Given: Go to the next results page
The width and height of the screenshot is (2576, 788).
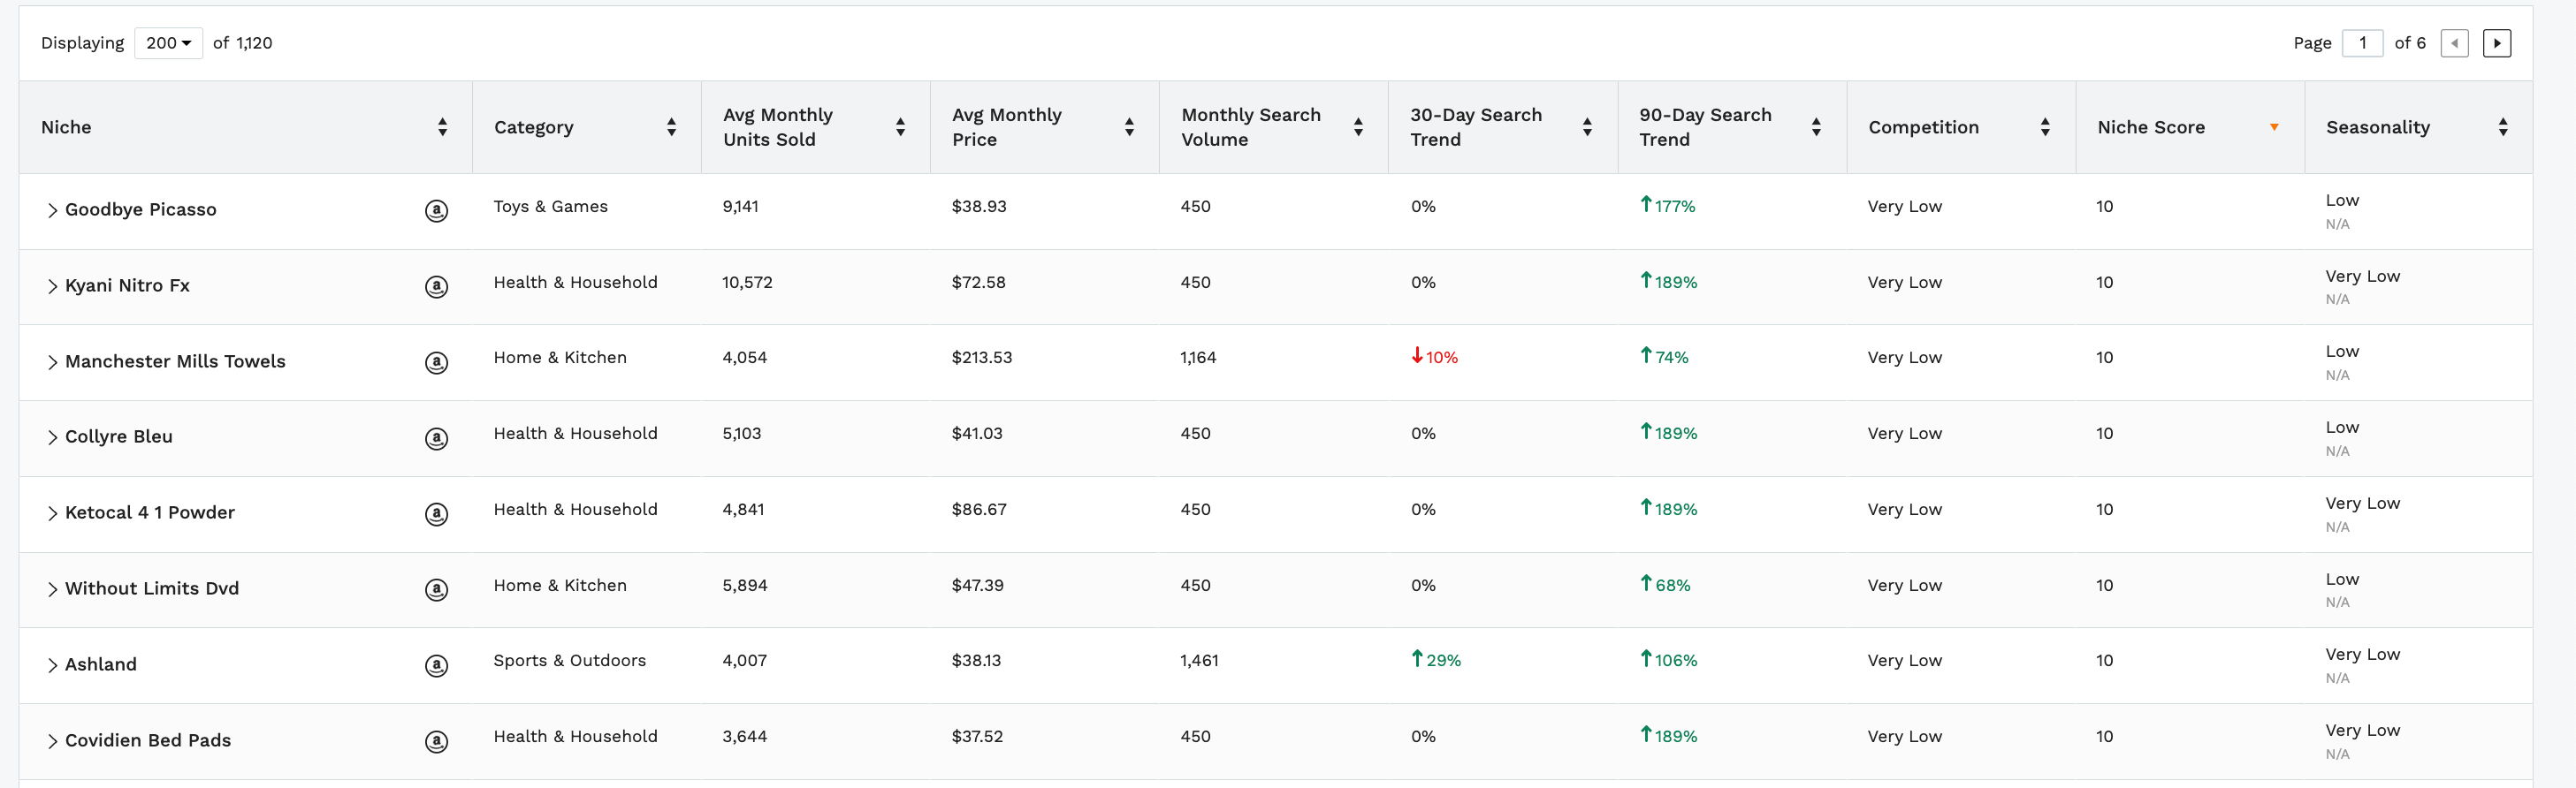Looking at the screenshot, I should pos(2496,43).
